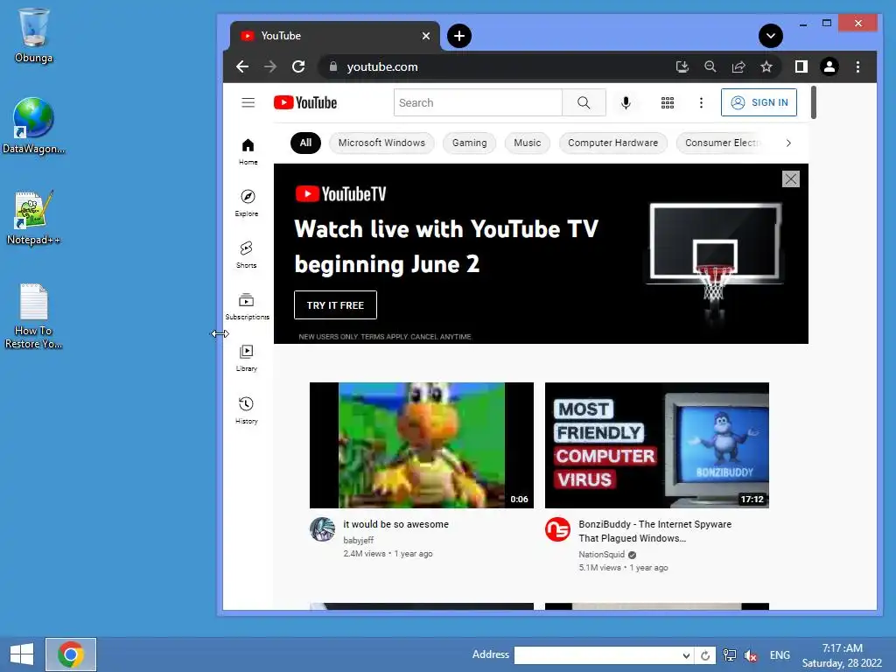The height and width of the screenshot is (672, 896).
Task: Show more category chips with right arrow
Action: coord(788,143)
